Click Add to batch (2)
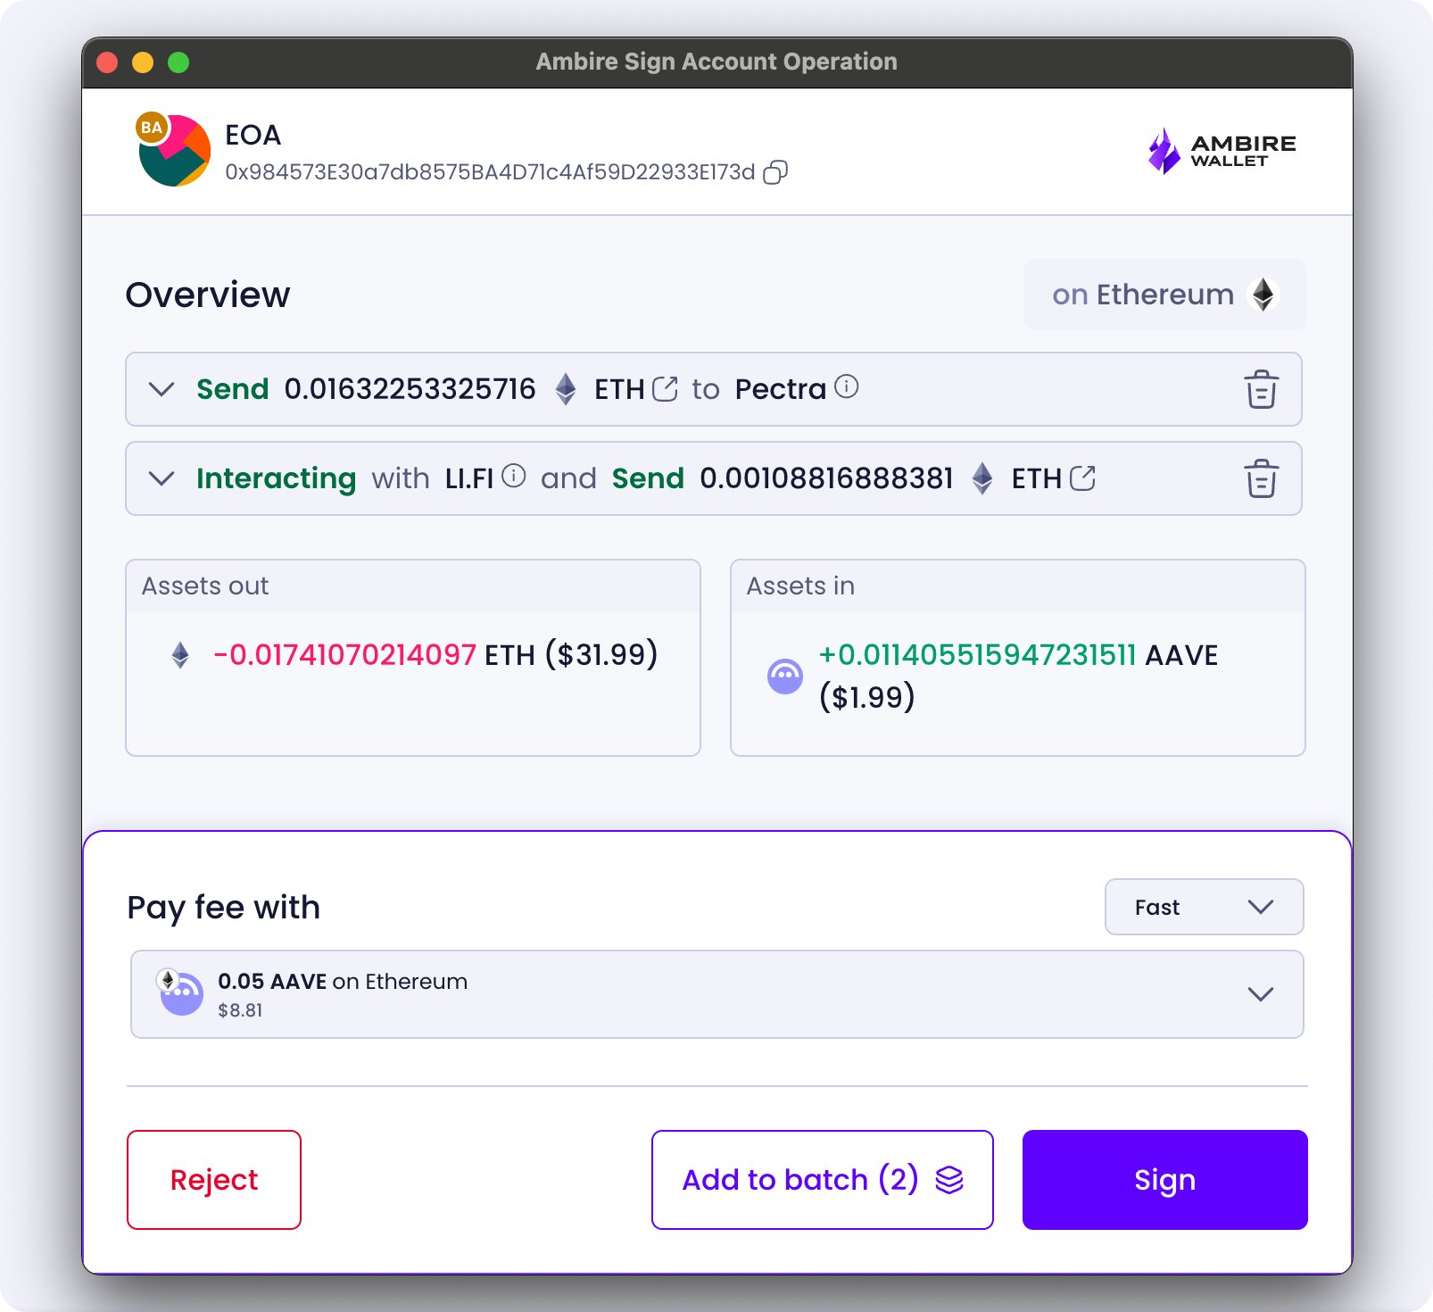1433x1312 pixels. pos(822,1180)
